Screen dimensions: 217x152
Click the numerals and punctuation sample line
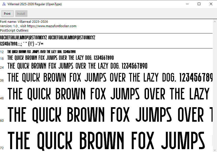(22, 44)
